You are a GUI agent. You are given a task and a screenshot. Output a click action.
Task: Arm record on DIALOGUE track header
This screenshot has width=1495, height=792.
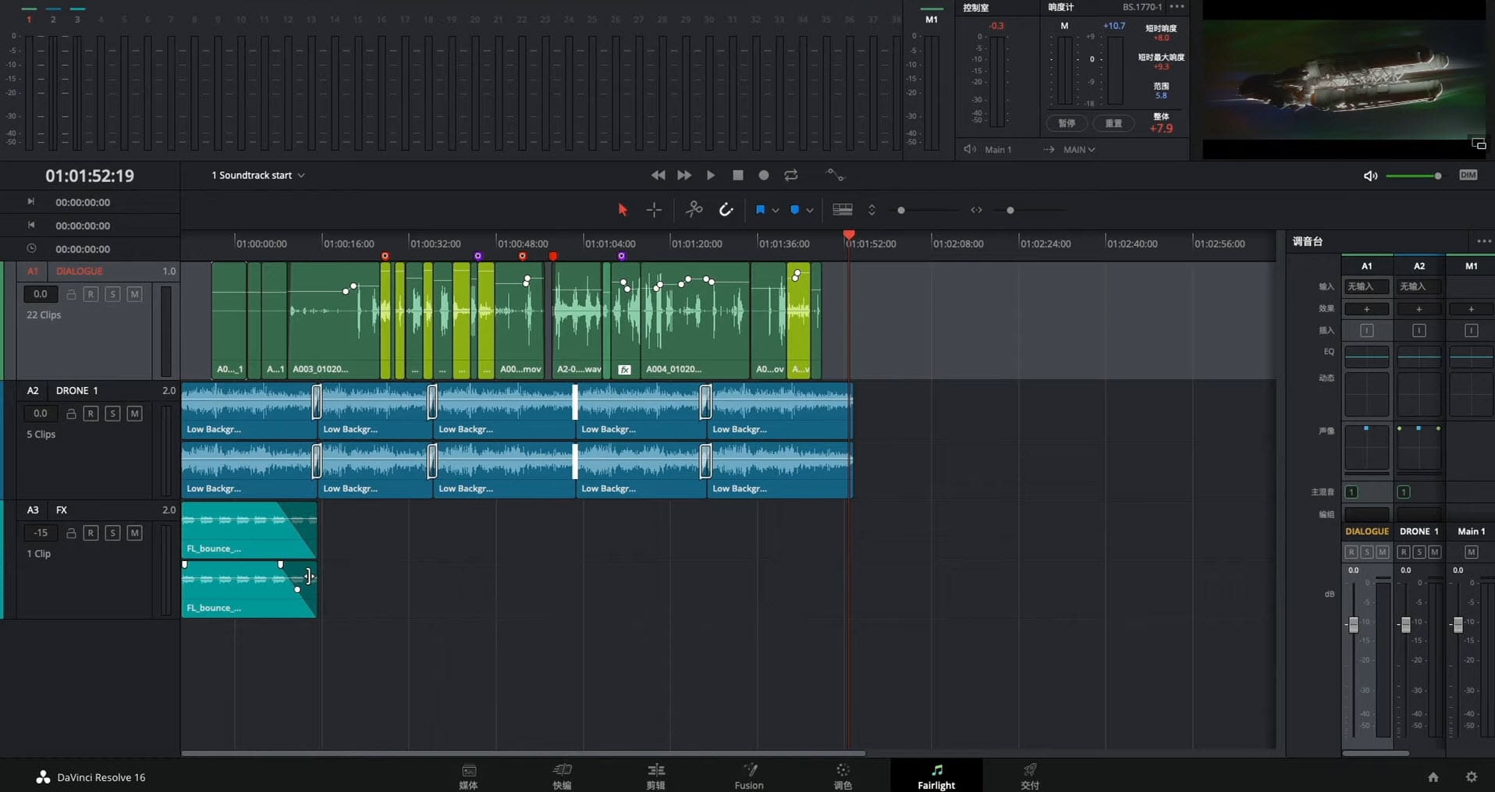91,294
